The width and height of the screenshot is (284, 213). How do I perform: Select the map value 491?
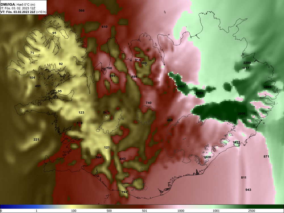tap(38, 86)
